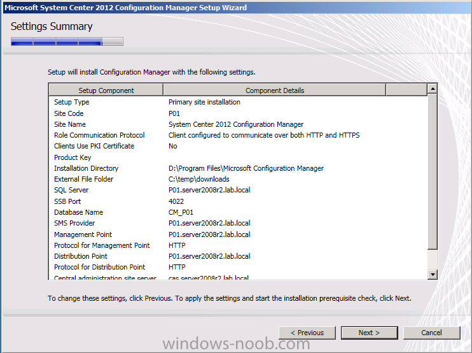Click the Site Code value P01
The height and width of the screenshot is (353, 472).
174,113
